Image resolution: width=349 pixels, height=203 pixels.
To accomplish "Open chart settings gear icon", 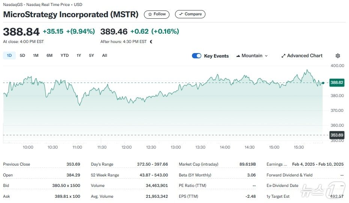I will click(x=338, y=56).
